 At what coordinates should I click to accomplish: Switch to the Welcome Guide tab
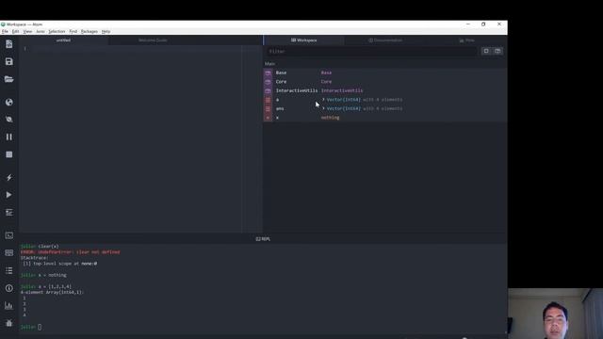153,40
